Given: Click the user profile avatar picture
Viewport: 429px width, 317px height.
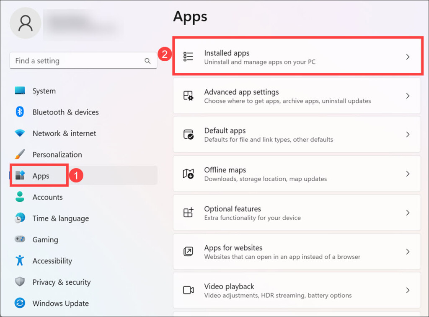Looking at the screenshot, I should click(x=26, y=23).
